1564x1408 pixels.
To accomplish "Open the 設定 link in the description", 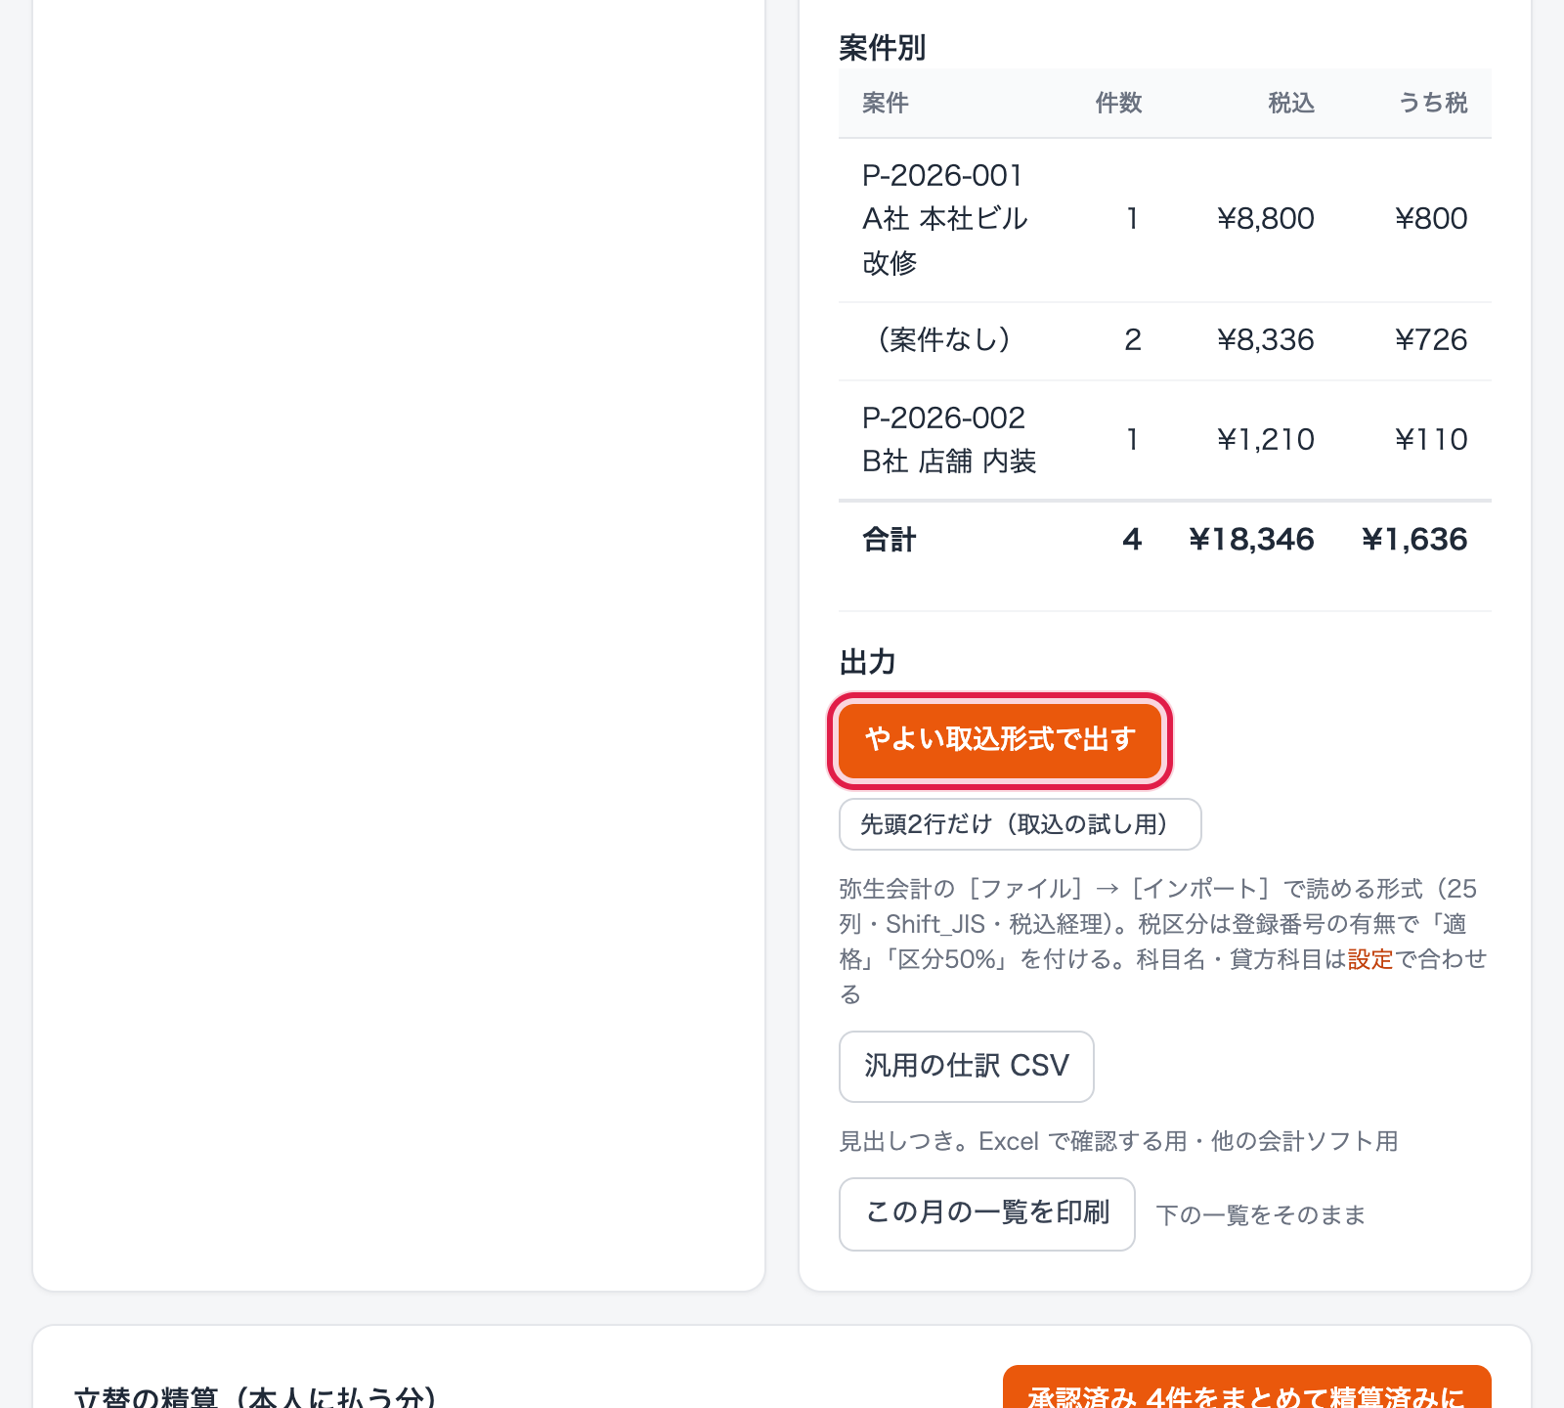I will pyautogui.click(x=1369, y=959).
